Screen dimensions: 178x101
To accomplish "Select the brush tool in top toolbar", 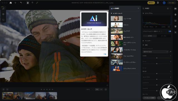I will click(x=33, y=3).
